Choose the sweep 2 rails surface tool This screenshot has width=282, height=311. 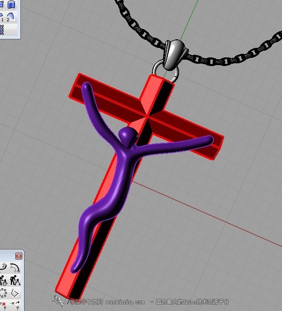tap(10, 17)
